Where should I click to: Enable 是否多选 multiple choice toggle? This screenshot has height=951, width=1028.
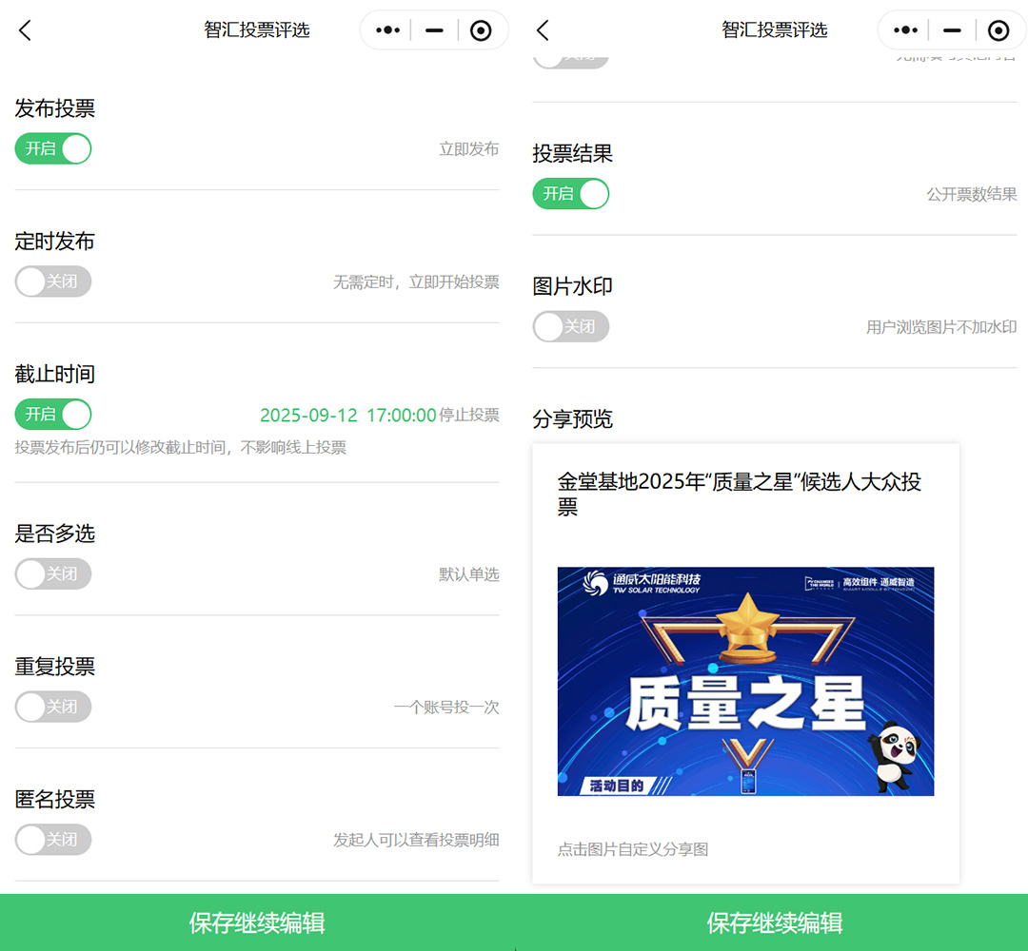pyautogui.click(x=53, y=574)
